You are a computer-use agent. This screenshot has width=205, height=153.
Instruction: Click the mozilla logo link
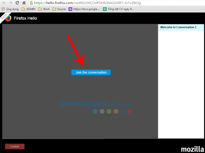tap(192, 149)
